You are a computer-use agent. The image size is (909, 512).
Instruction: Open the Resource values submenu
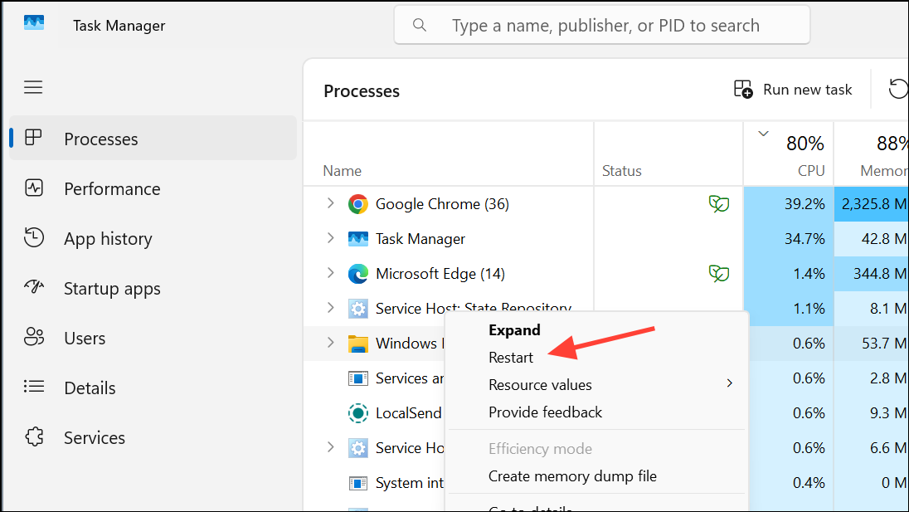pos(540,384)
